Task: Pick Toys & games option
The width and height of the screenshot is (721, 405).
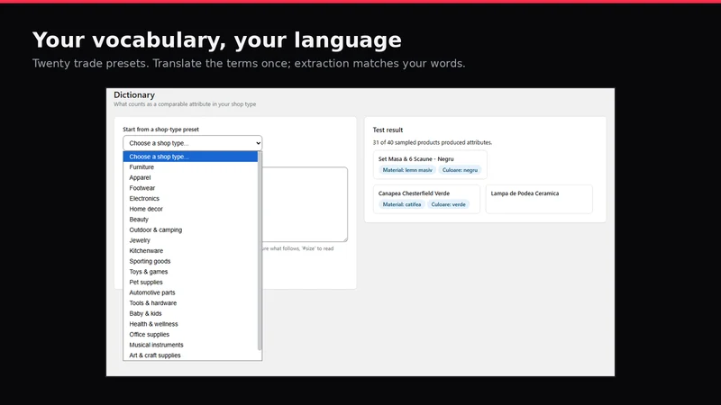Action: pos(190,272)
